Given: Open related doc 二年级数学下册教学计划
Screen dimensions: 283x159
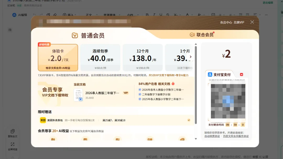Looking at the screenshot, I should tap(156, 94).
